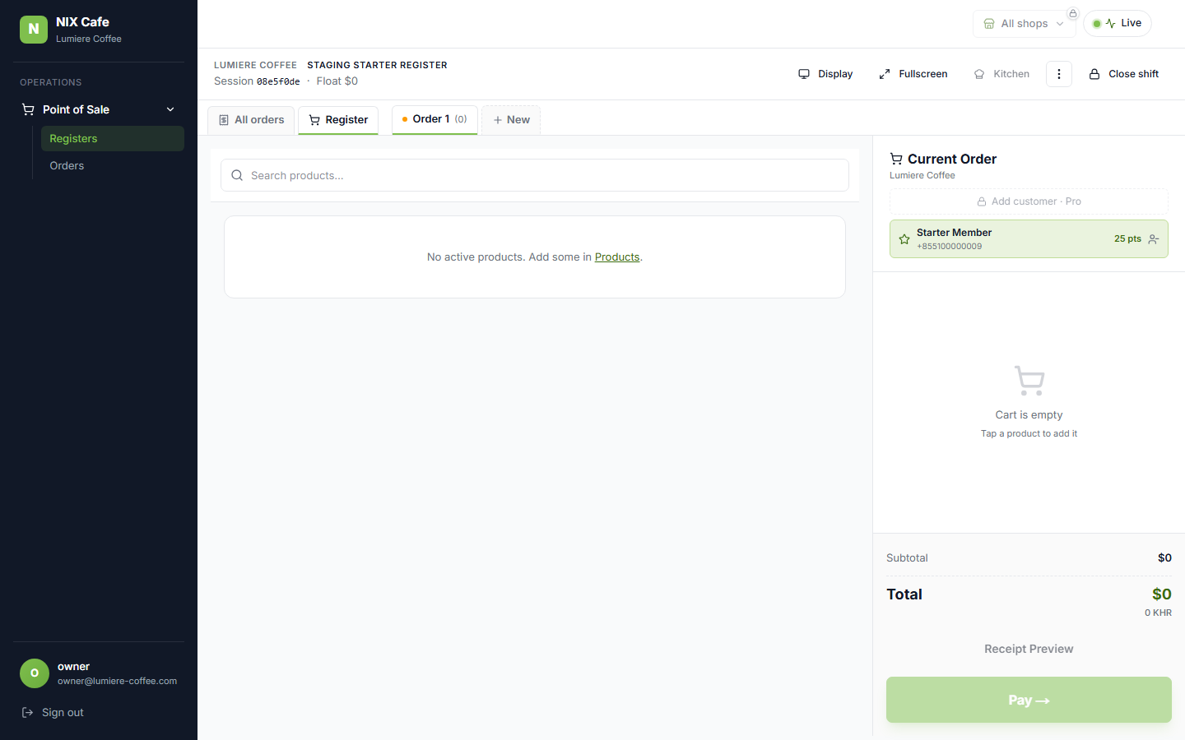Switch to the All orders tab
The image size is (1185, 740).
(251, 120)
